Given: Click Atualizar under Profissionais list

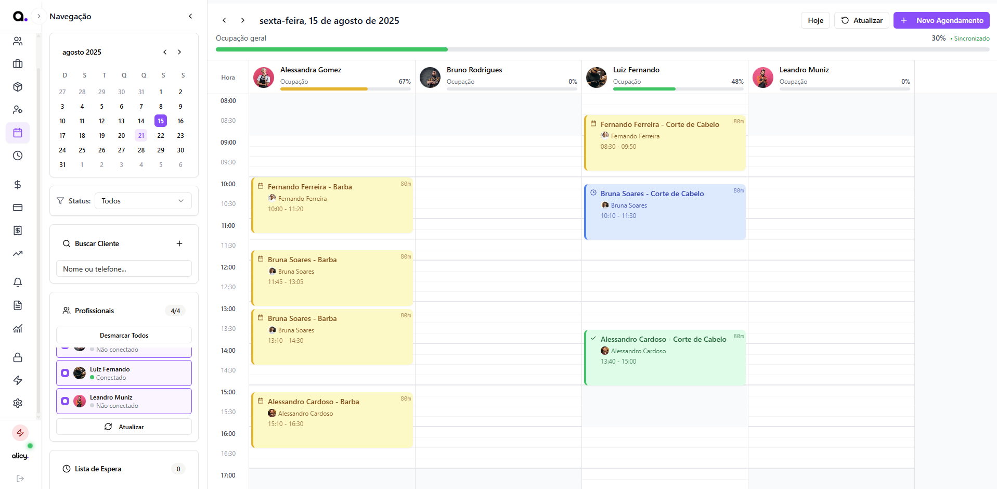Looking at the screenshot, I should [124, 427].
